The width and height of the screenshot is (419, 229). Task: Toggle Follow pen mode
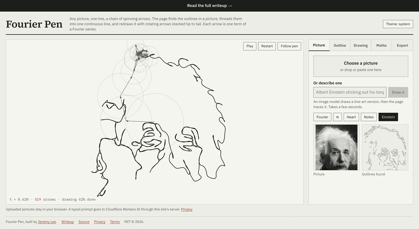tap(289, 46)
